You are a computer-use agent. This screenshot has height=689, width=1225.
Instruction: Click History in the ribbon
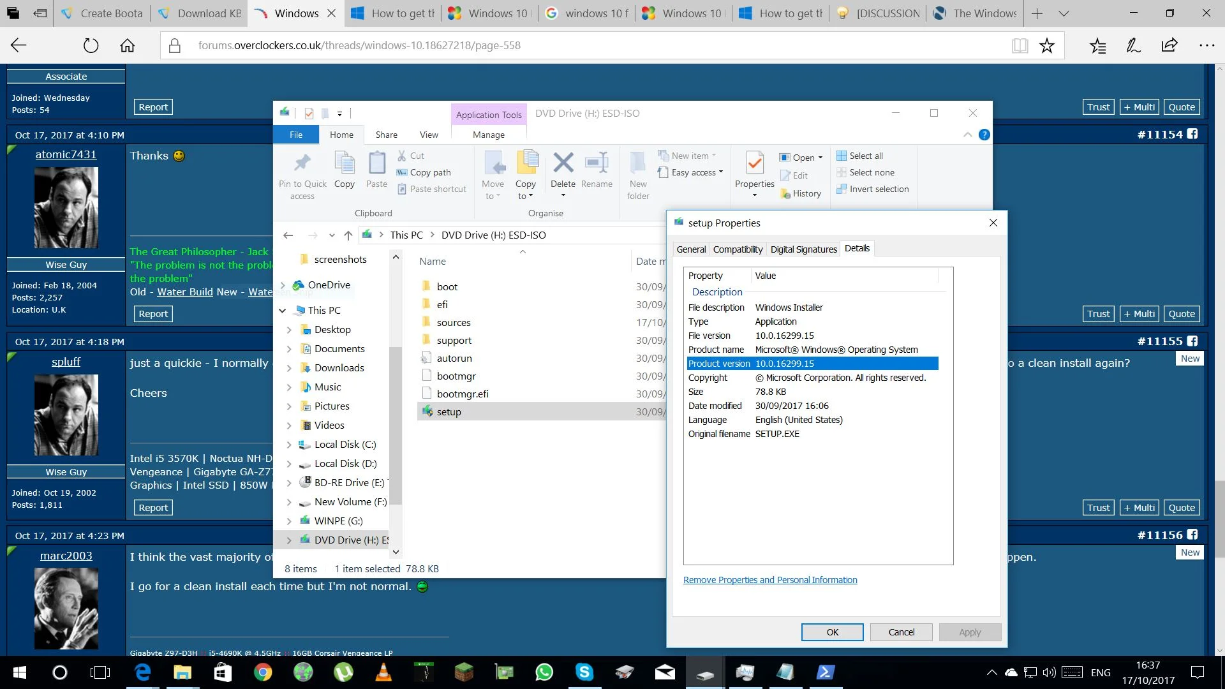[x=801, y=193]
